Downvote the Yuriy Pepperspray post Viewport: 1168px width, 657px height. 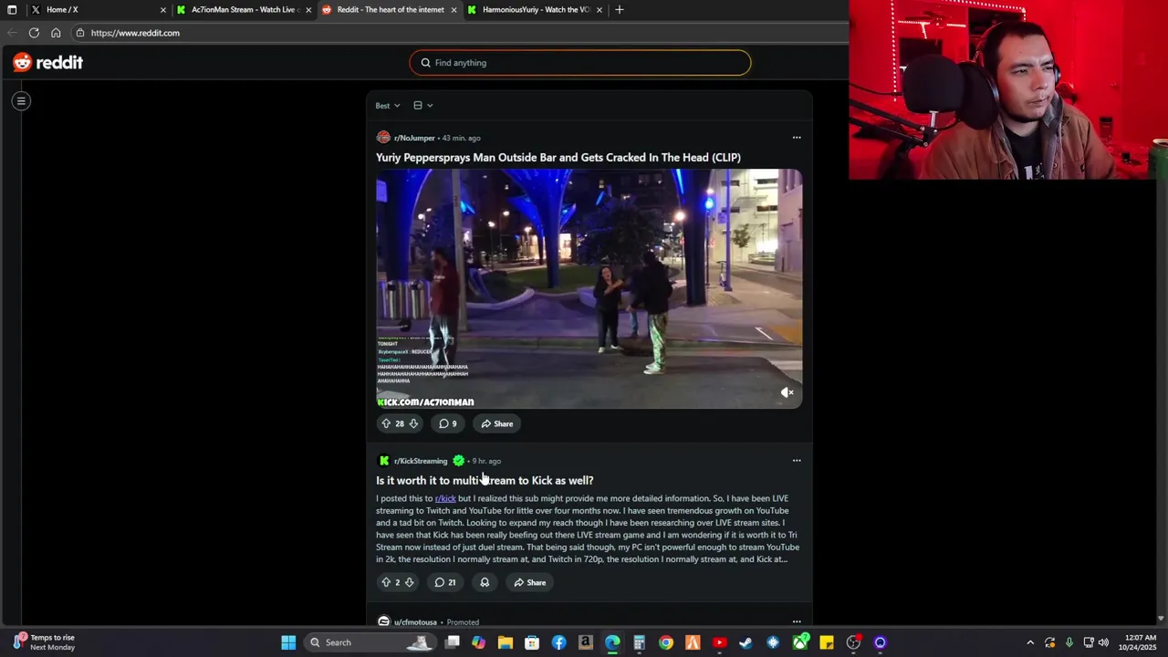[x=413, y=423]
